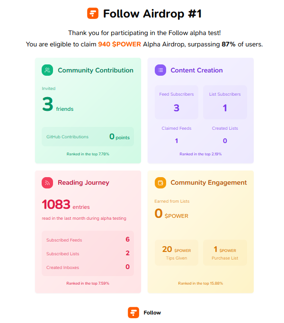Select the Subscribed Lists row

[88, 253]
